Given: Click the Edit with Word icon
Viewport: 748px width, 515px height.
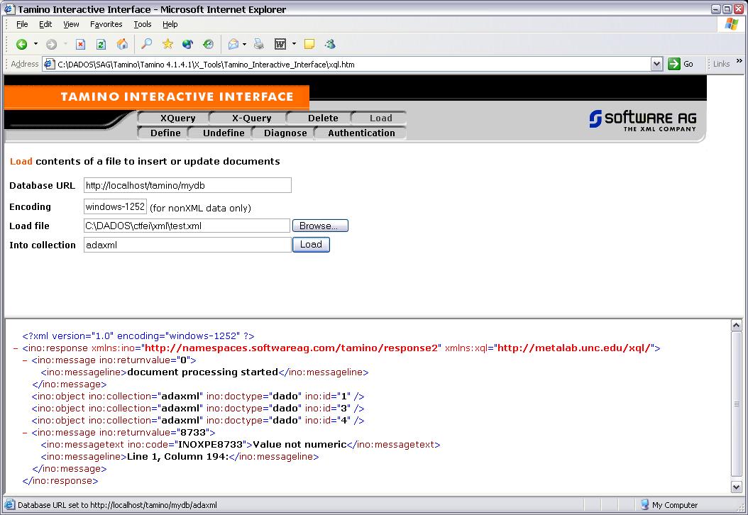Looking at the screenshot, I should coord(280,45).
